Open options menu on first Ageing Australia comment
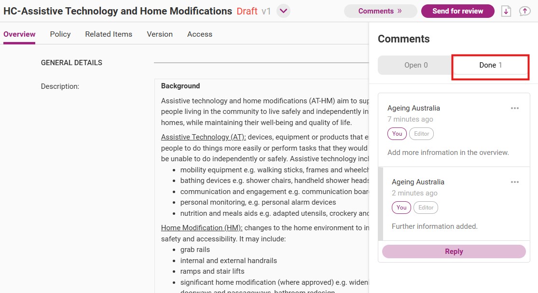 pyautogui.click(x=515, y=108)
